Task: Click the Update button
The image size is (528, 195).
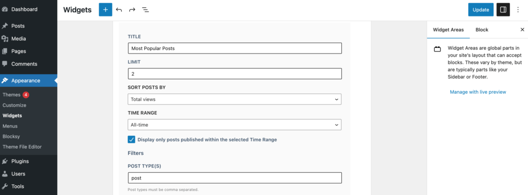Action: tap(481, 10)
